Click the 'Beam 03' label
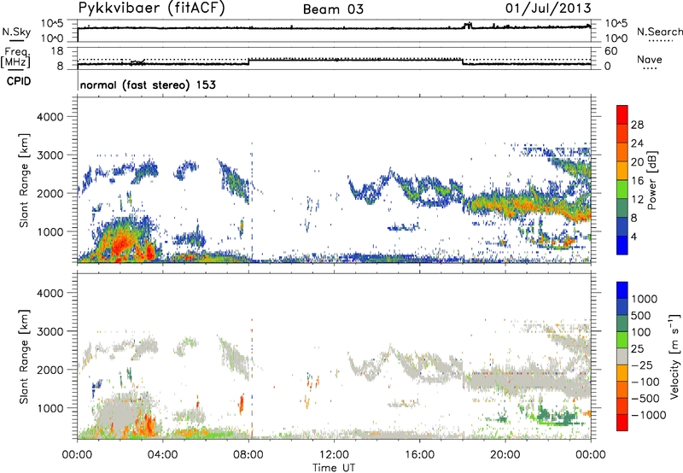 click(x=333, y=9)
